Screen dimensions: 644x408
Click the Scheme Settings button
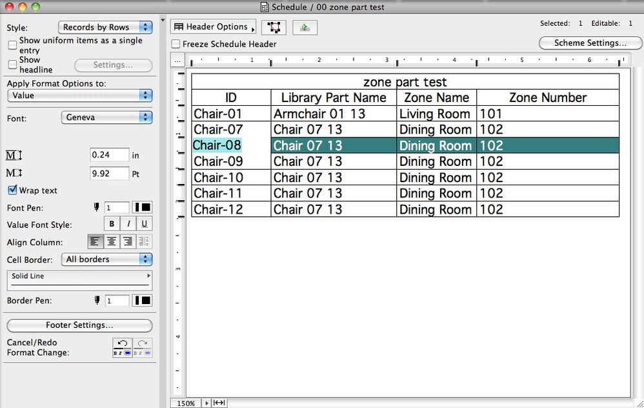pyautogui.click(x=590, y=43)
